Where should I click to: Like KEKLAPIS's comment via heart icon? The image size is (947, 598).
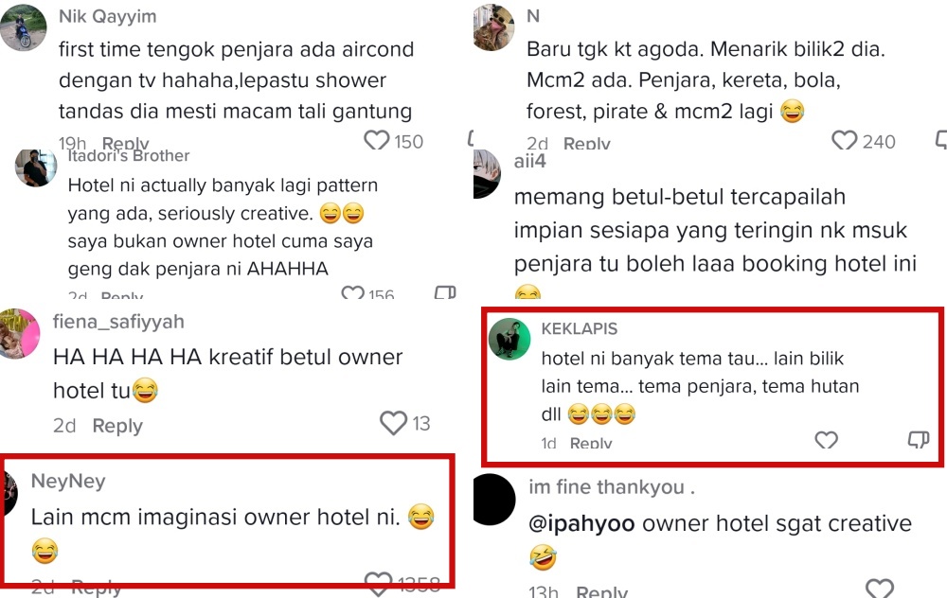click(x=826, y=440)
